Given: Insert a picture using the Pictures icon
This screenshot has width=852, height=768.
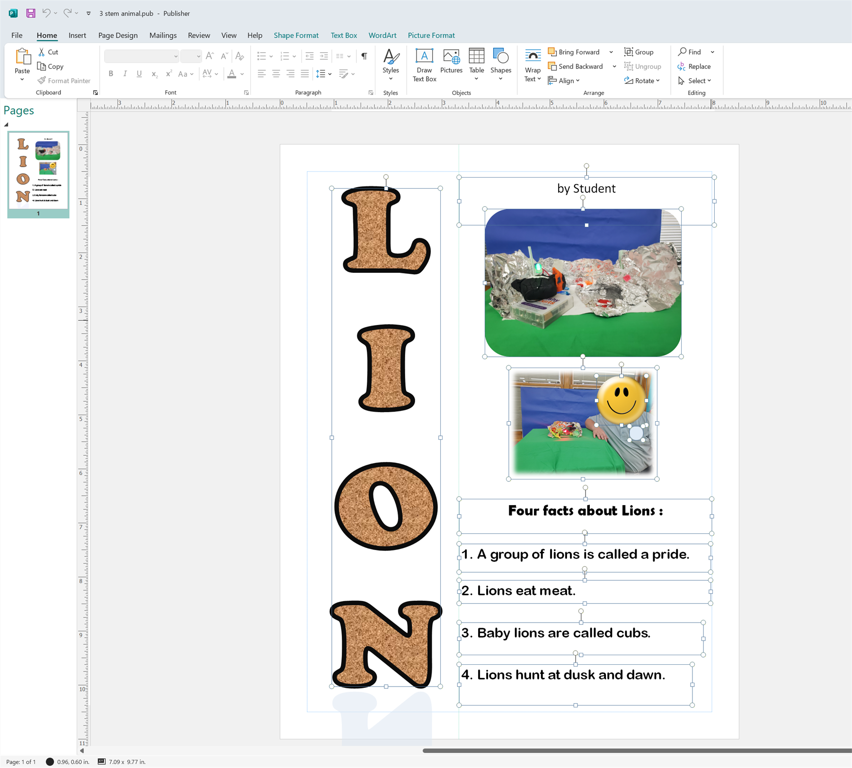Looking at the screenshot, I should (451, 62).
